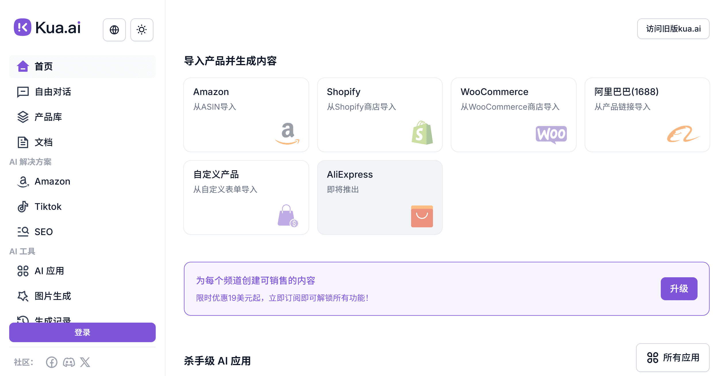Image resolution: width=728 pixels, height=376 pixels.
Task: Select Amazon under AI 解决方案
Action: point(23,181)
